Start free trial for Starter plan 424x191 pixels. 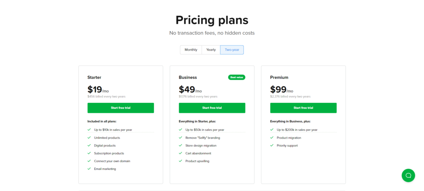point(120,108)
